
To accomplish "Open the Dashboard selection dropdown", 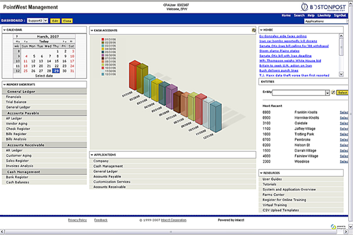I will point(46,21).
